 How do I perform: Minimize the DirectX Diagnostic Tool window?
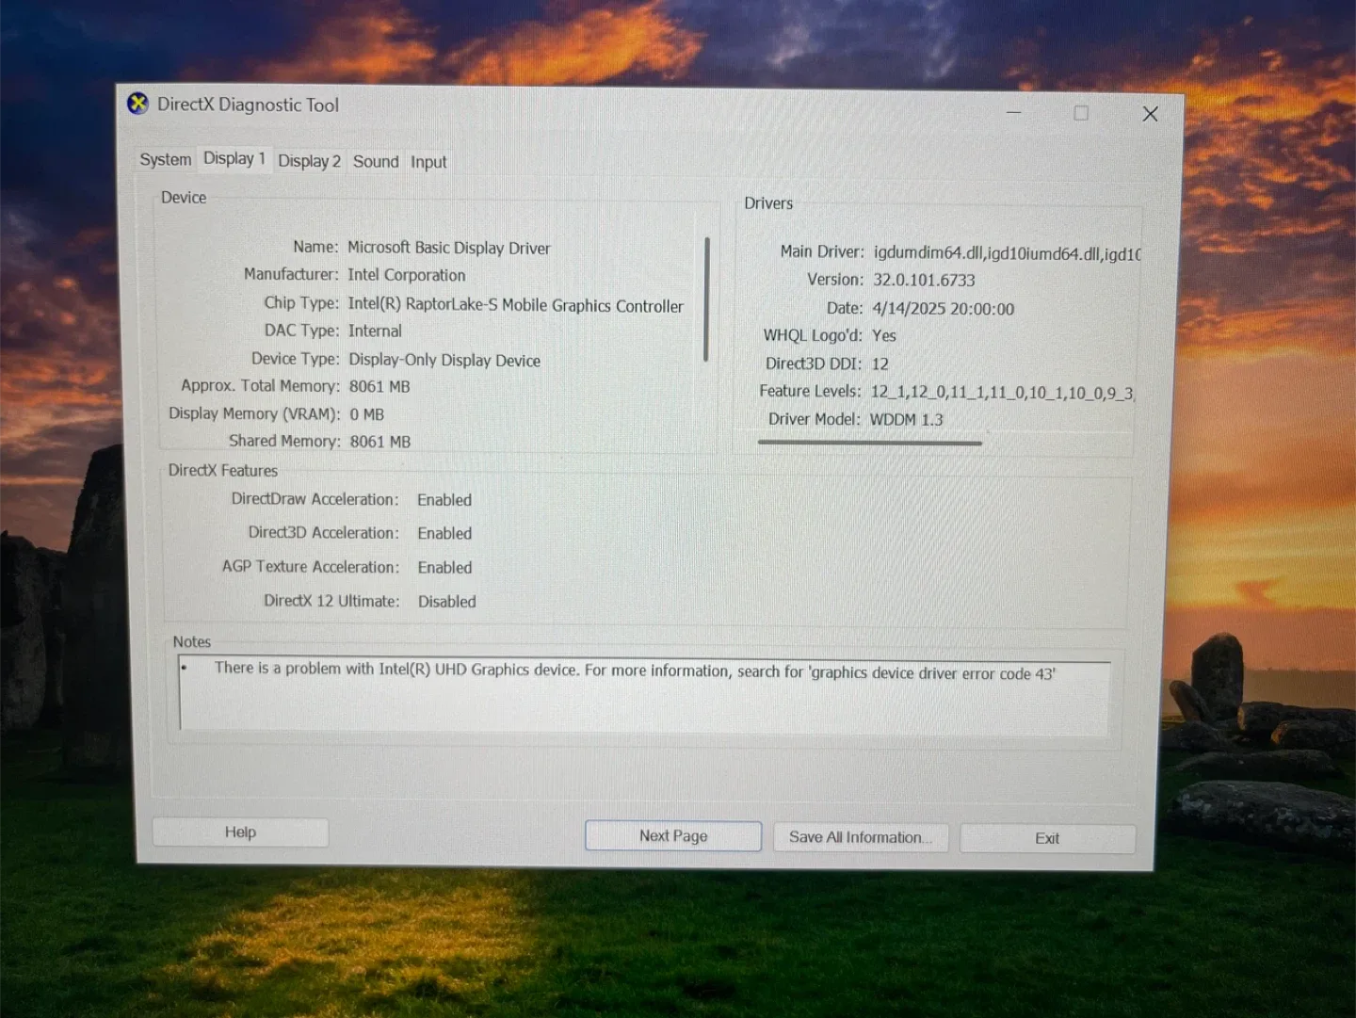1013,113
